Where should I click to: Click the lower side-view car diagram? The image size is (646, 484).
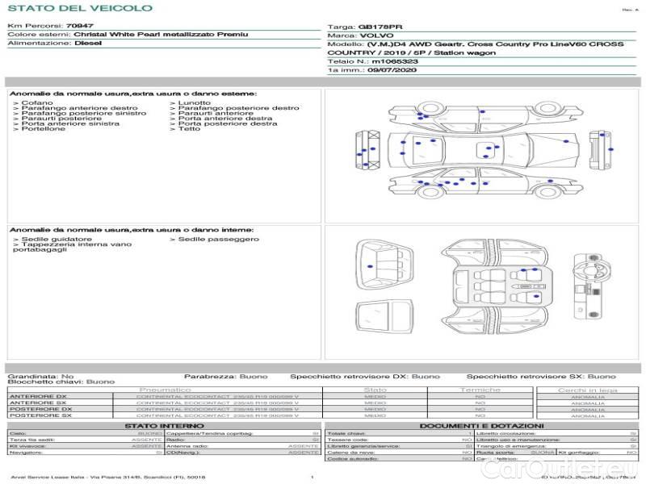tap(483, 186)
